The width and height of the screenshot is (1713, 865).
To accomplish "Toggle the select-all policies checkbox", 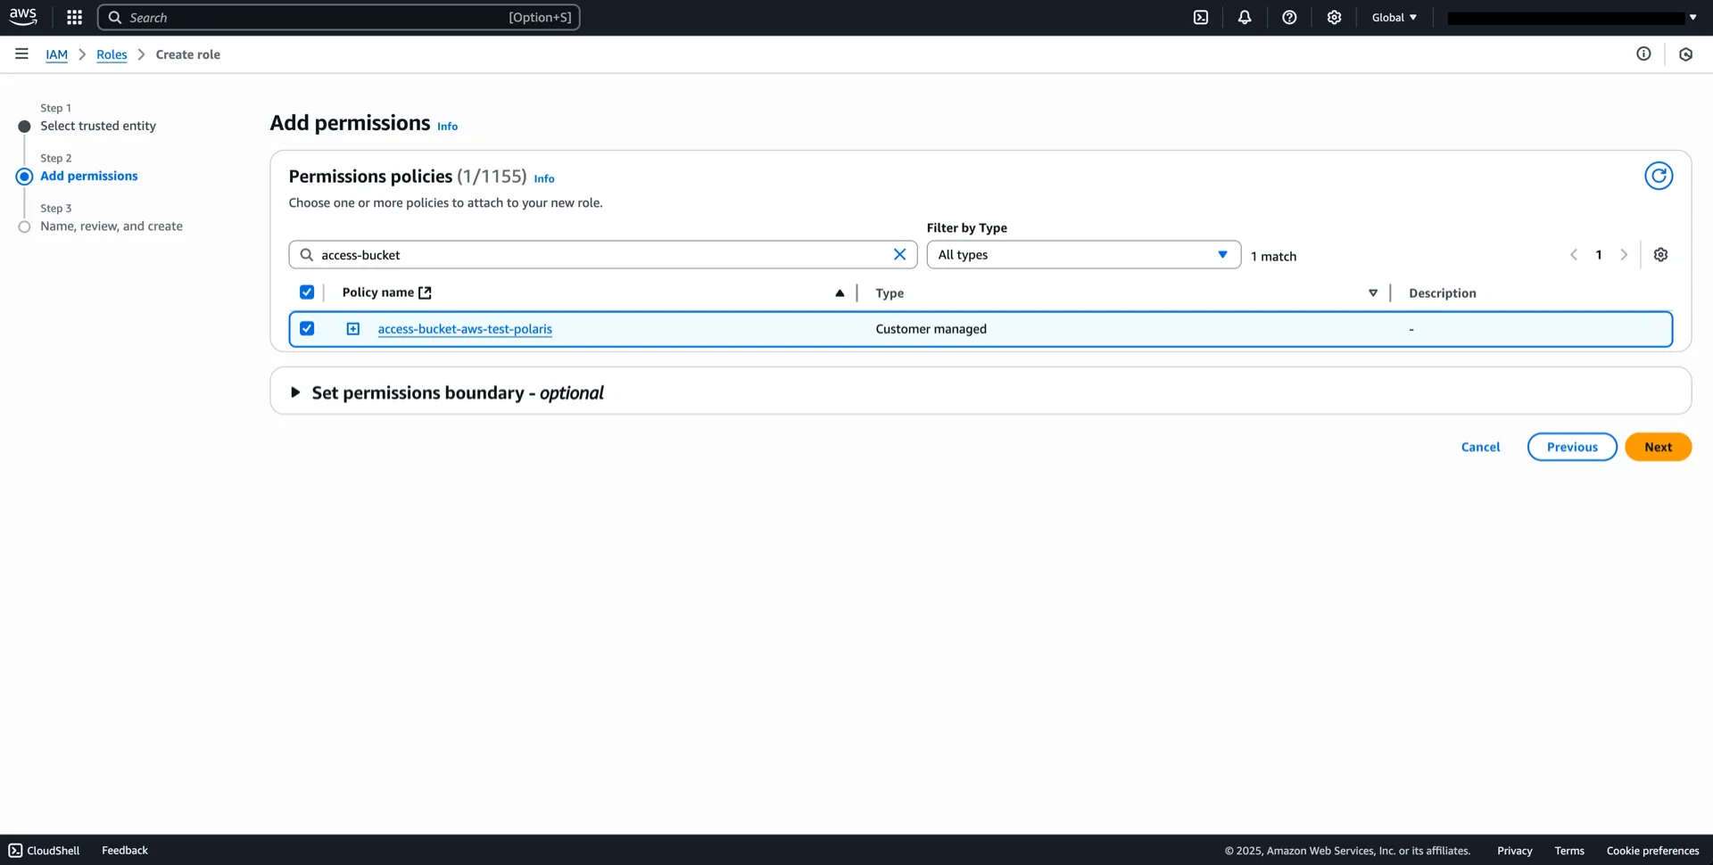I will (307, 292).
